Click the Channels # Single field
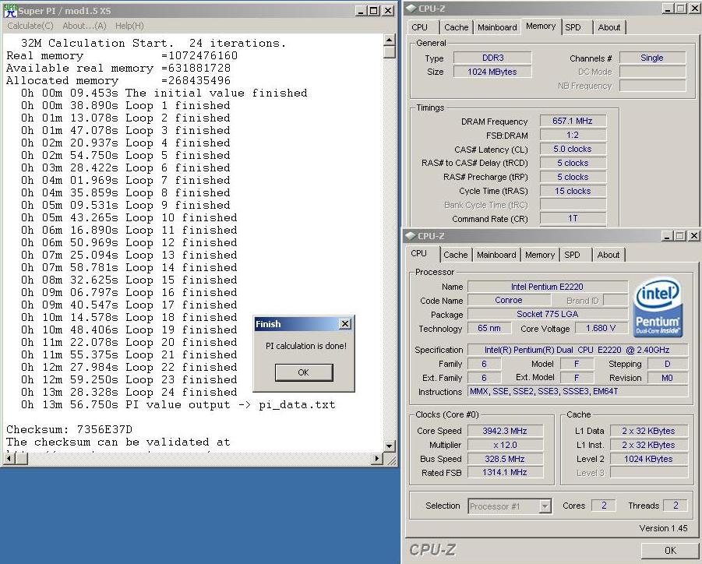 (x=652, y=58)
